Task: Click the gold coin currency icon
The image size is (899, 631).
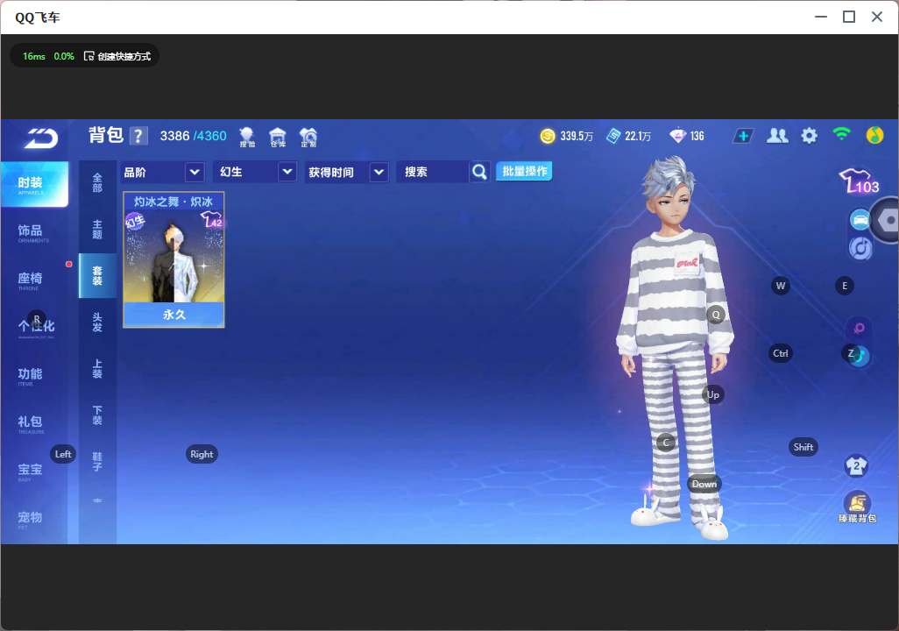Action: pyautogui.click(x=548, y=136)
